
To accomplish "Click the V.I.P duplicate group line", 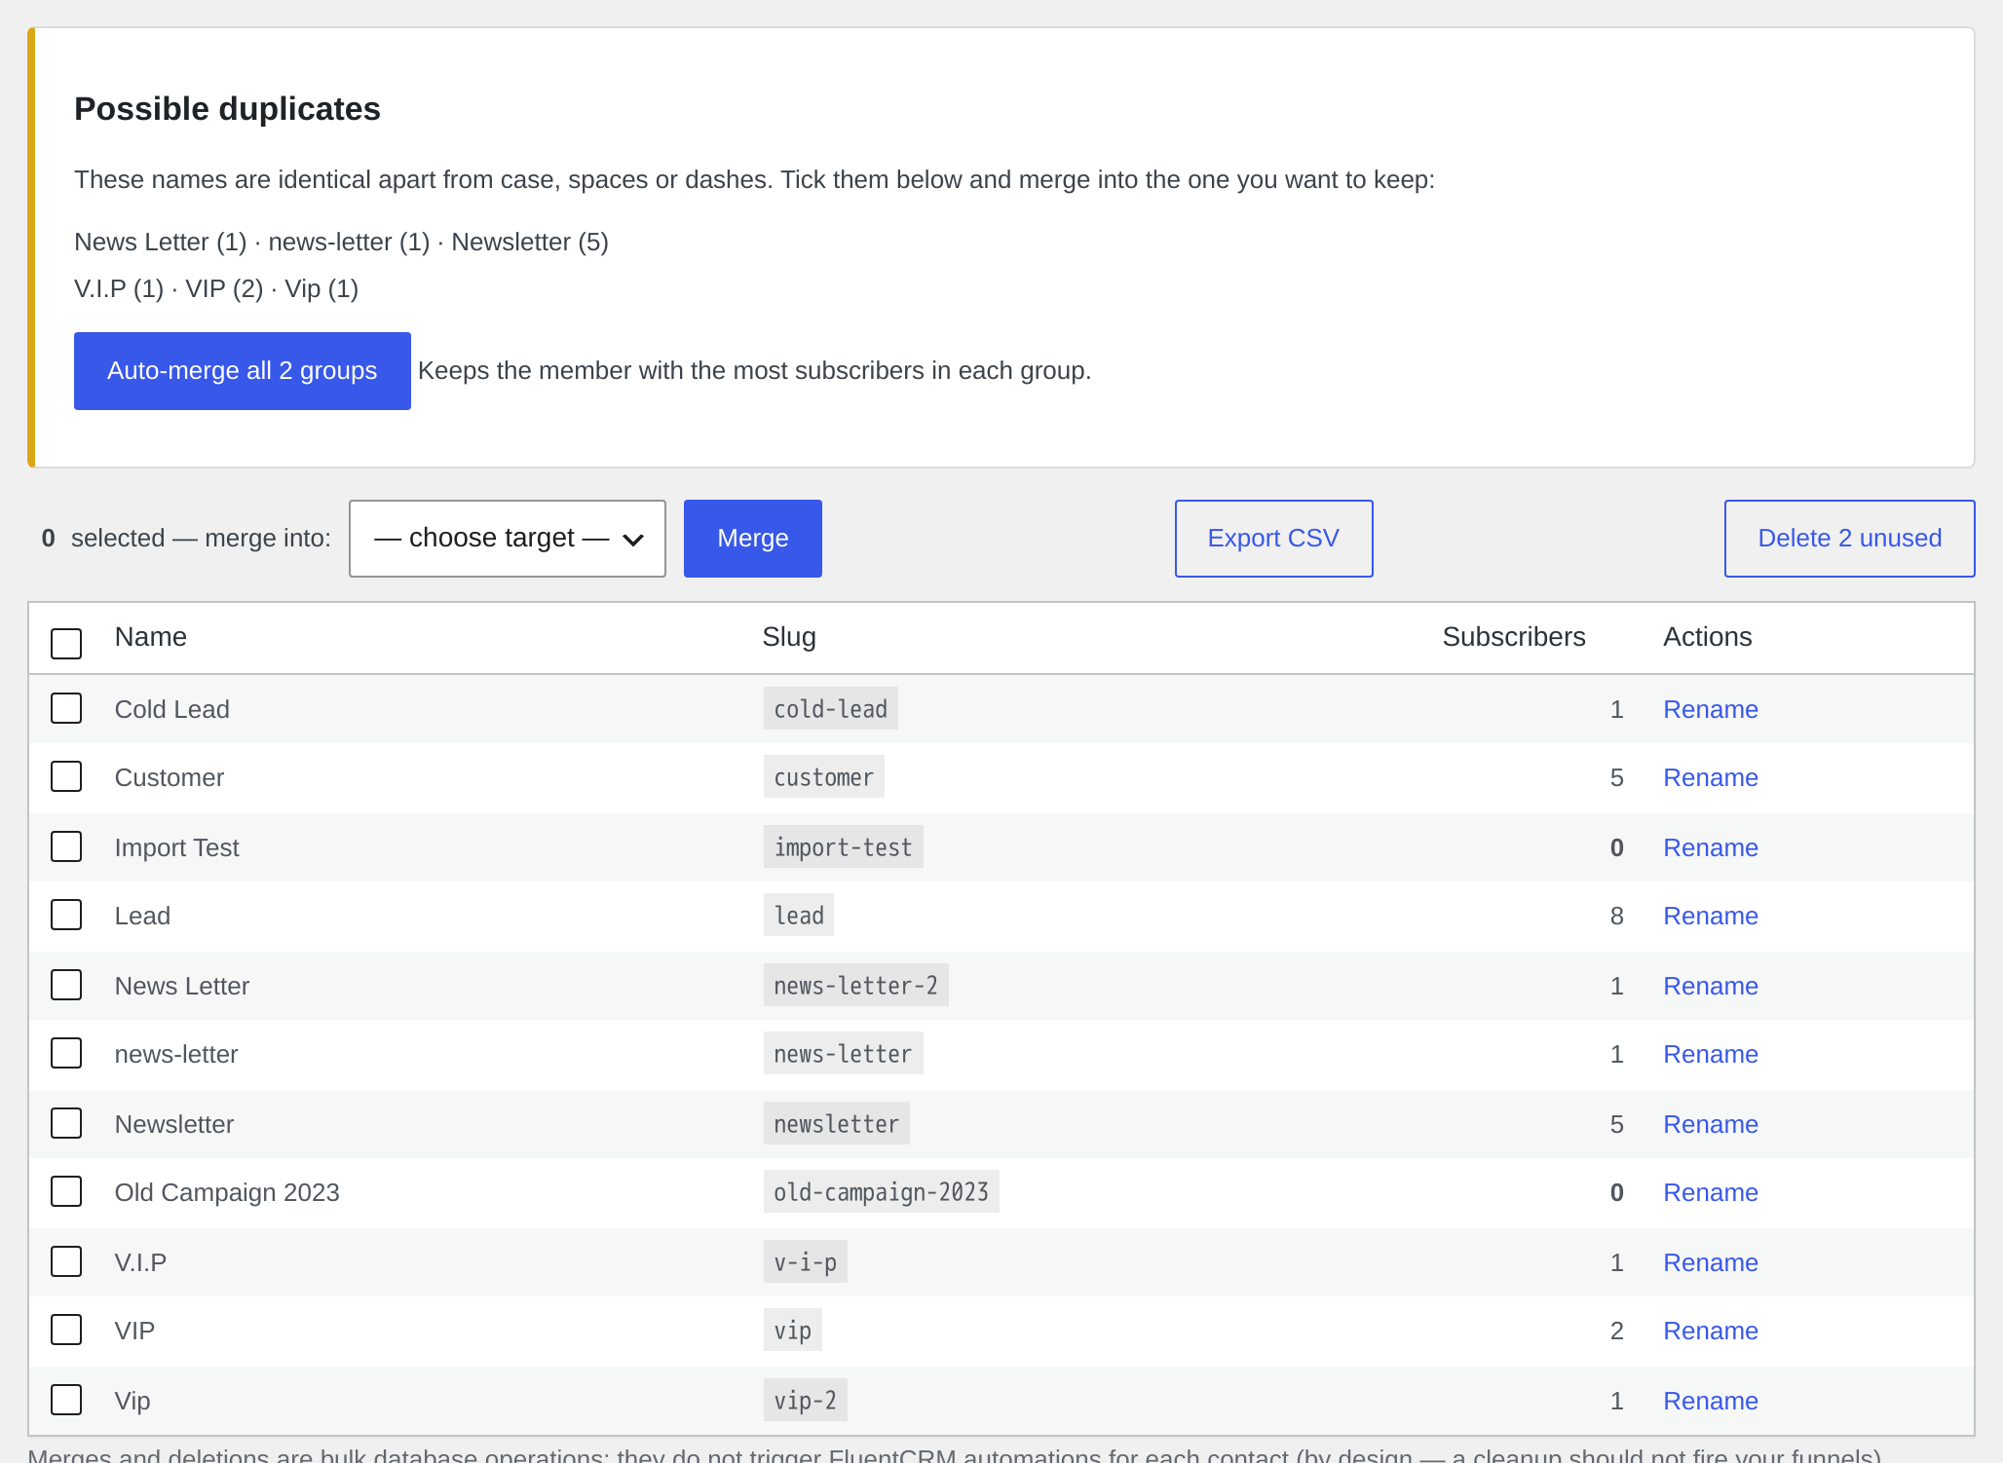I will click(216, 288).
